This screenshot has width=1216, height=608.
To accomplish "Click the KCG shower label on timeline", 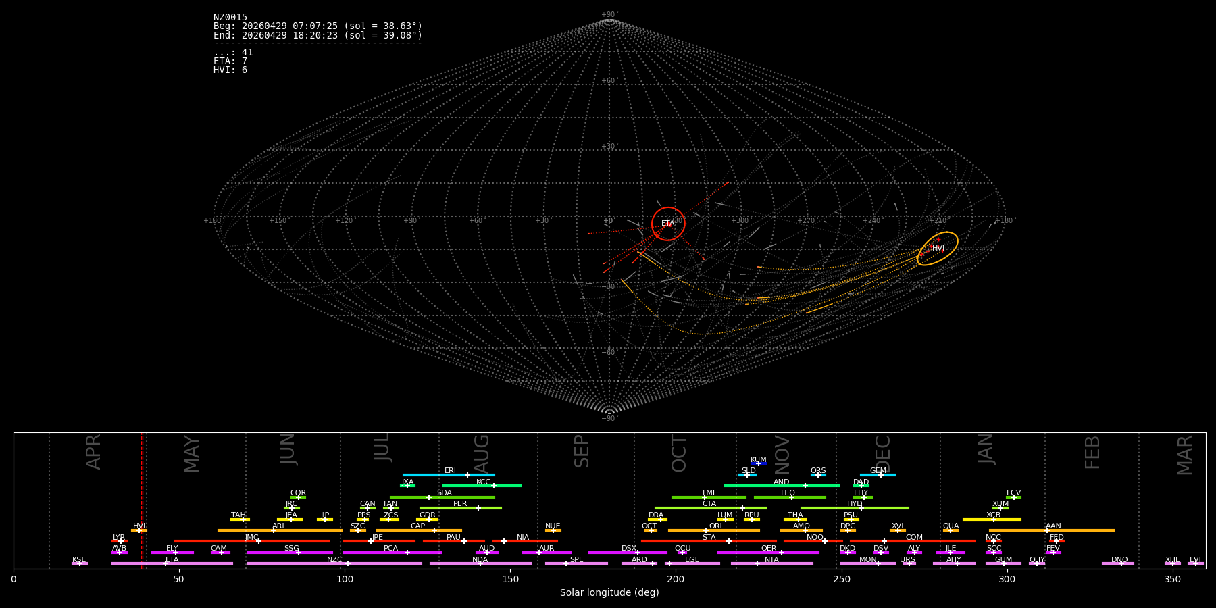I will click(484, 482).
